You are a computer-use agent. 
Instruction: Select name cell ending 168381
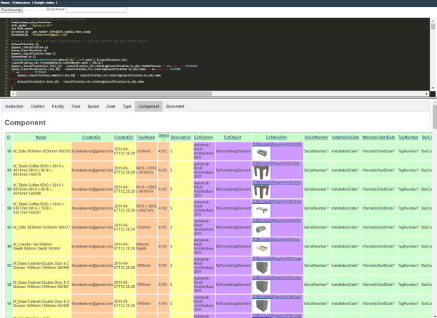pyautogui.click(x=42, y=209)
